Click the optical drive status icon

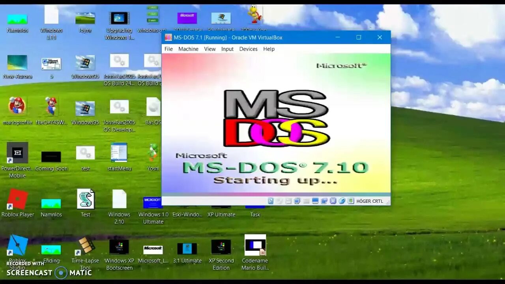[279, 201]
